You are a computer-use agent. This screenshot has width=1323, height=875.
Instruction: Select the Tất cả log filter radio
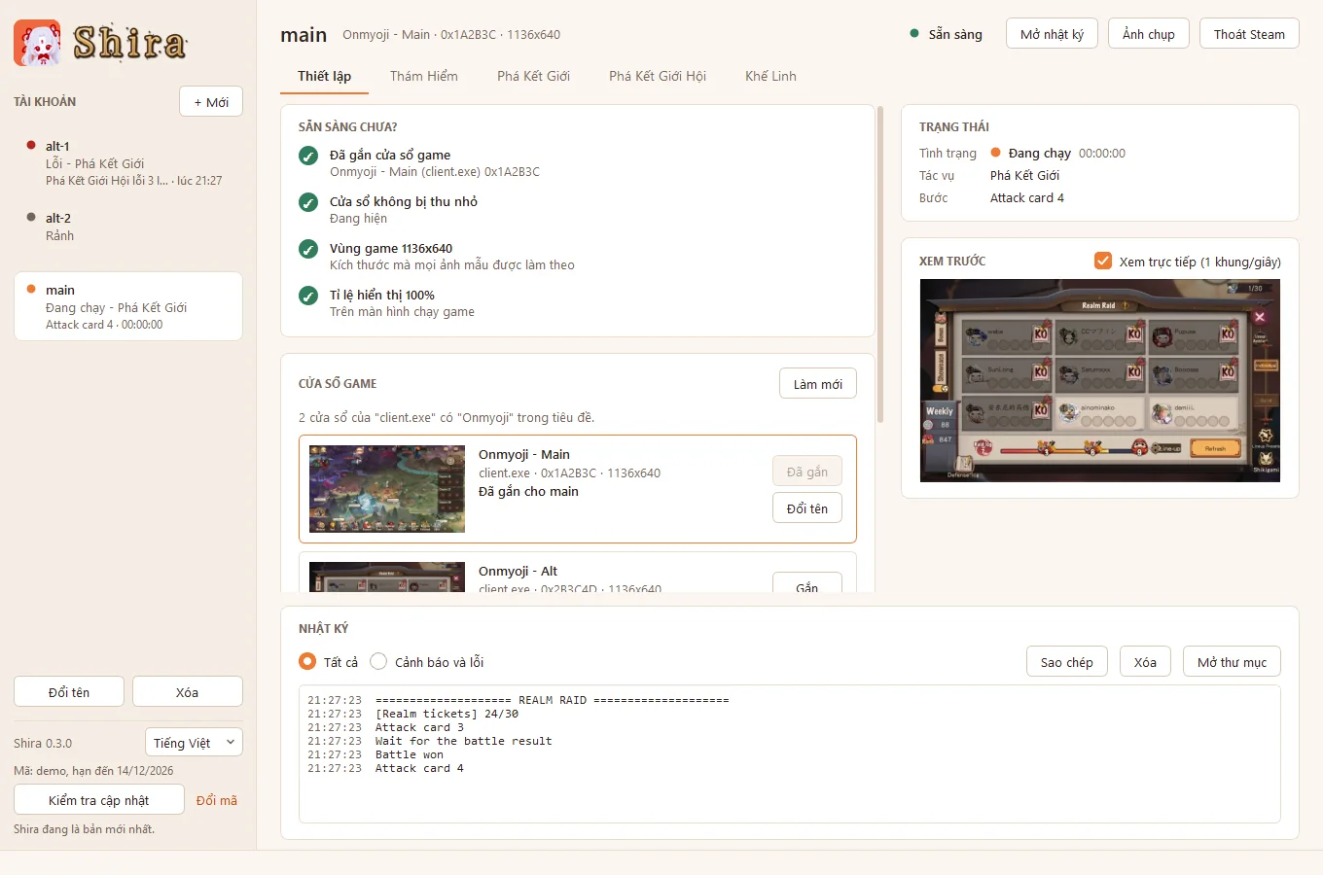[307, 661]
